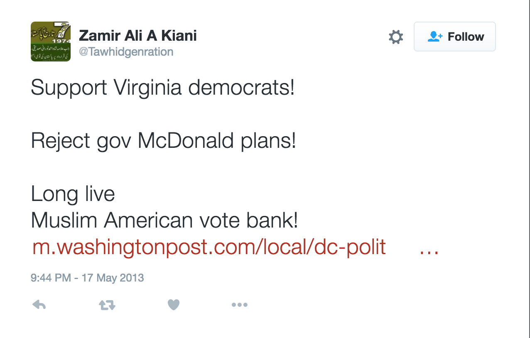This screenshot has height=338, width=530.
Task: Reply to Zamir Ali A Kiani's tweet
Action: [x=39, y=305]
